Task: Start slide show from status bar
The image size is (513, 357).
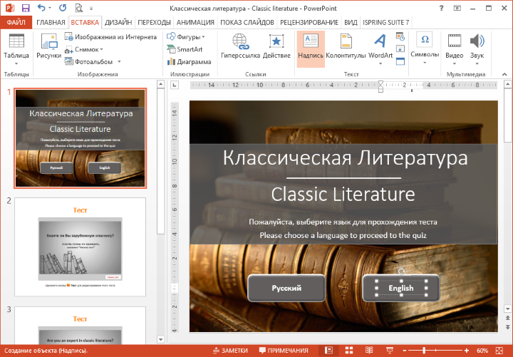Action: pyautogui.click(x=389, y=351)
